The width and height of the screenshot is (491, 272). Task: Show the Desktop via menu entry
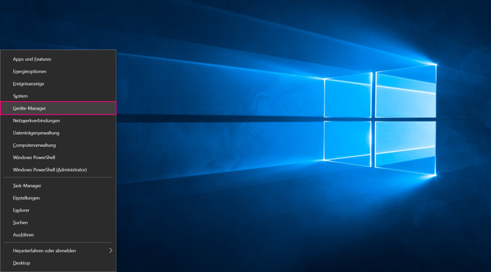tap(59, 263)
